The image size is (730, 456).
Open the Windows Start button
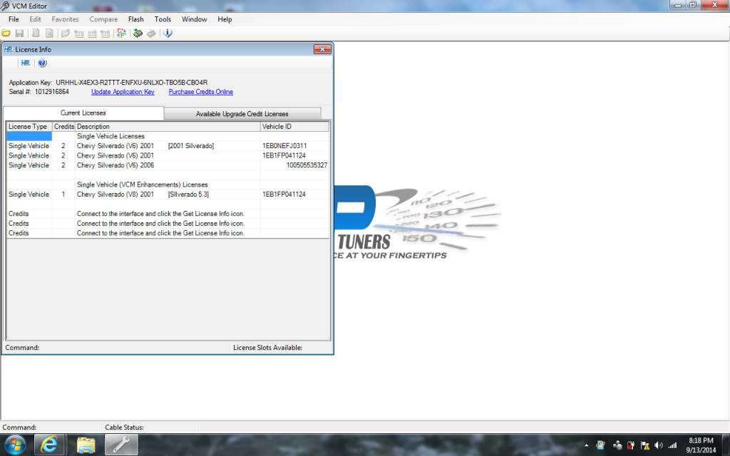tap(16, 445)
